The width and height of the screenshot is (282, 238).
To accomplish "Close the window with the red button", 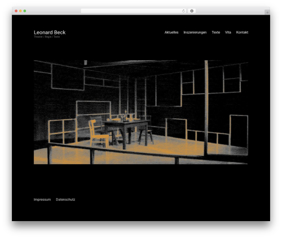I will [x=16, y=11].
